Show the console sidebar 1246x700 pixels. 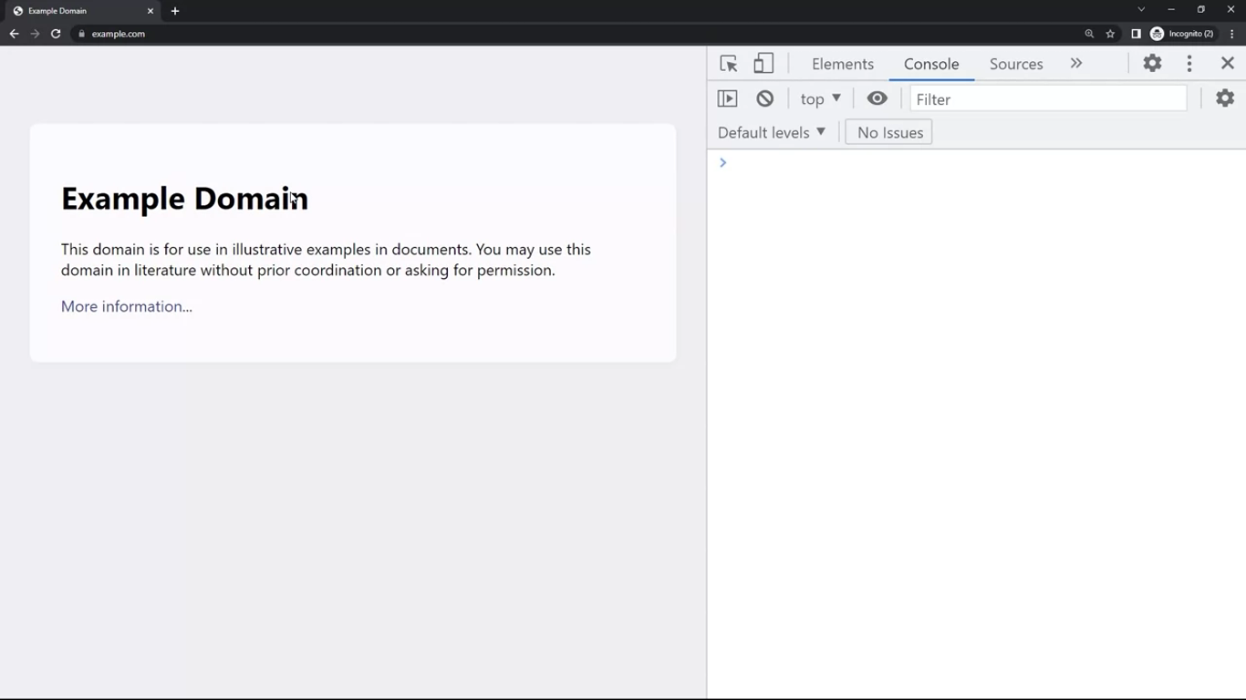(727, 98)
